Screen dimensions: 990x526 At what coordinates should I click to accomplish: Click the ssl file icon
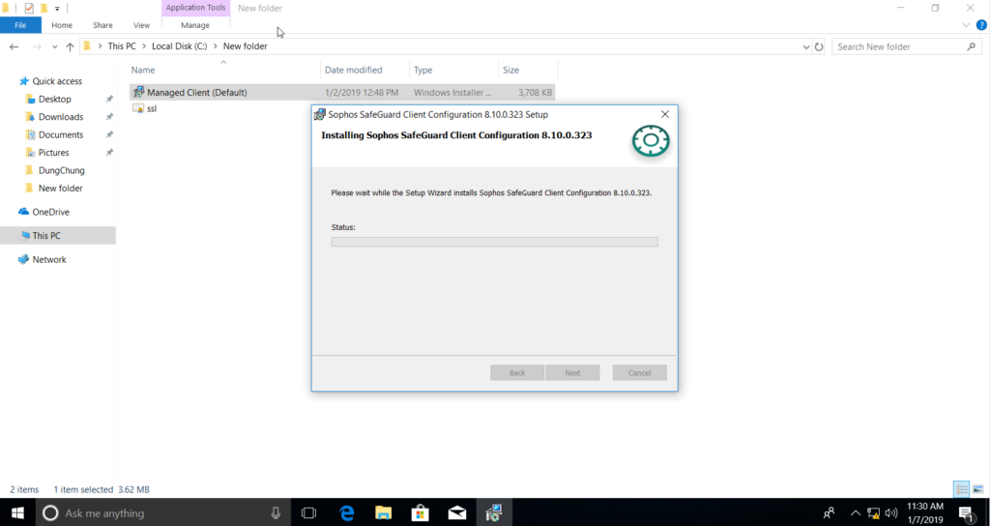pos(138,108)
